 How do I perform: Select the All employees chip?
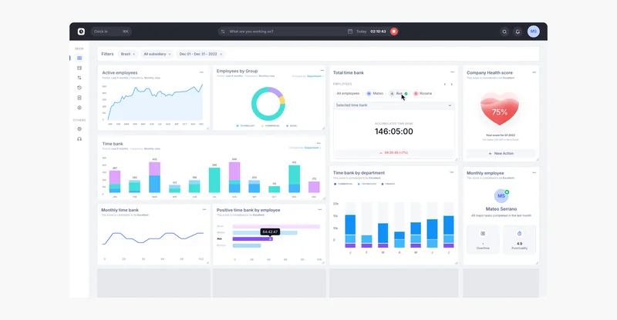[x=348, y=93]
